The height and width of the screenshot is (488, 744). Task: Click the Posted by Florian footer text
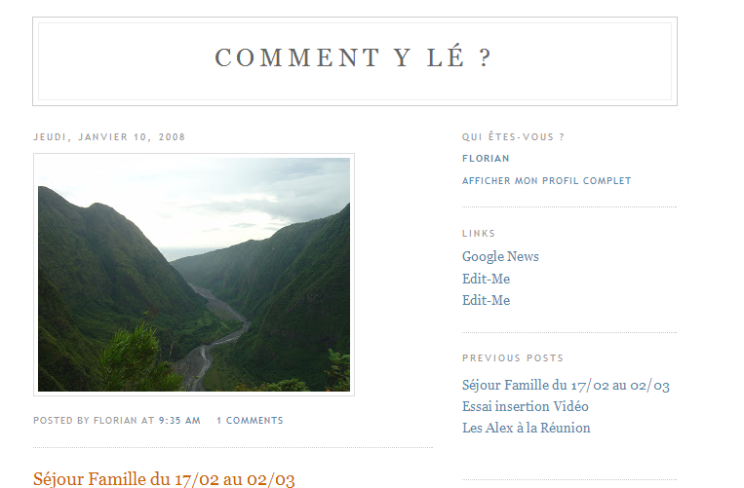(x=94, y=420)
